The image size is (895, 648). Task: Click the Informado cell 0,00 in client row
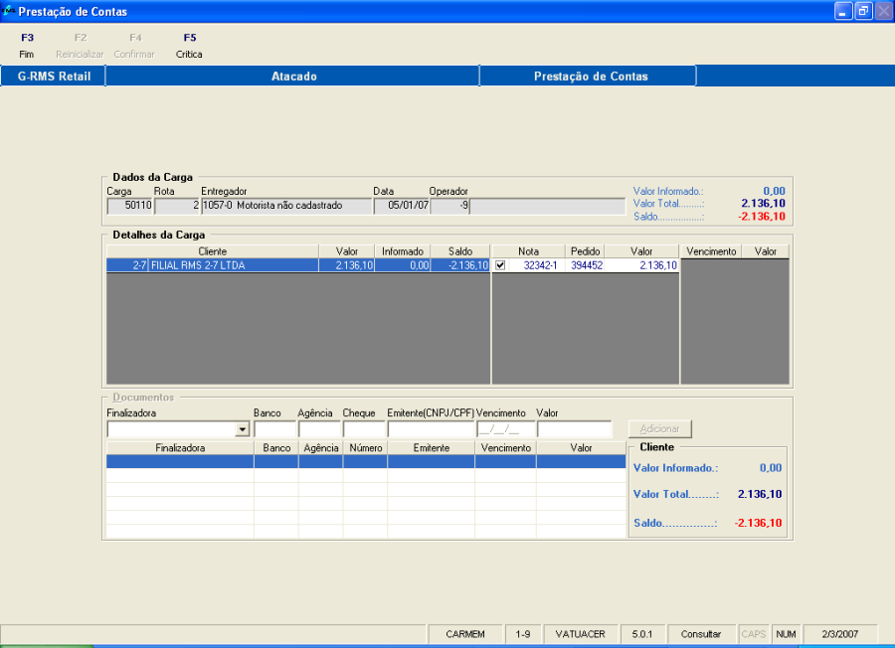403,265
